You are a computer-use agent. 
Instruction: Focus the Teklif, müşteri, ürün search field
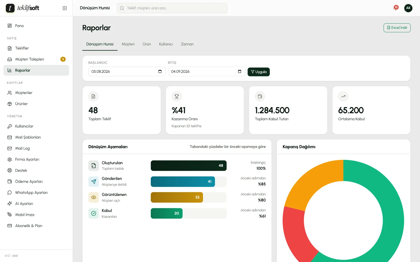pyautogui.click(x=172, y=8)
